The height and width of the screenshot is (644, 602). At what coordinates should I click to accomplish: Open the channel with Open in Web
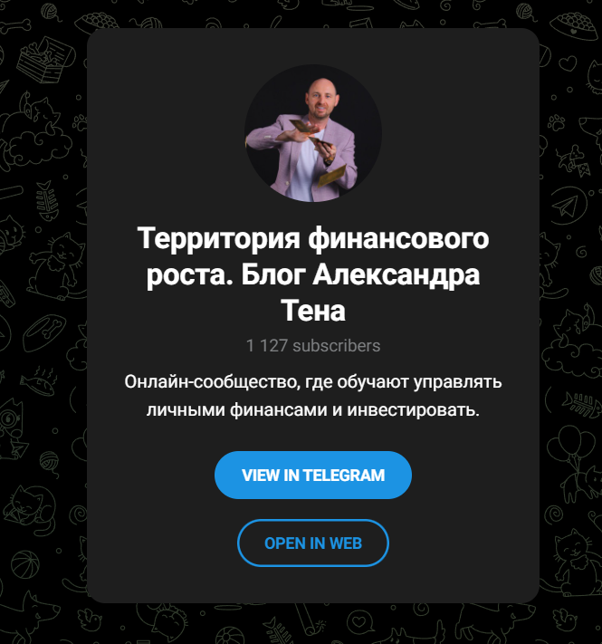click(312, 543)
